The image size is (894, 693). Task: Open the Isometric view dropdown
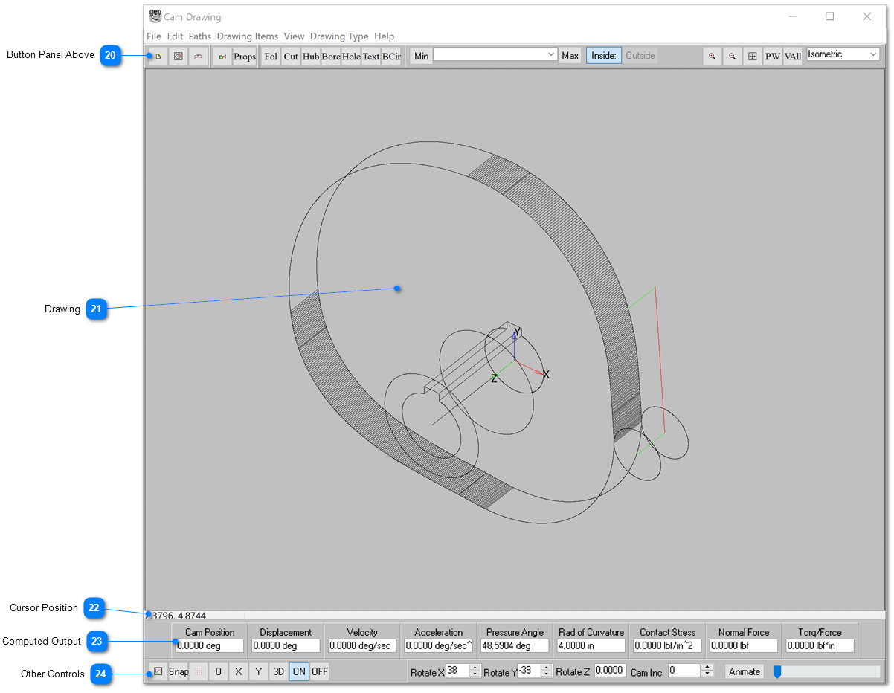coord(843,54)
